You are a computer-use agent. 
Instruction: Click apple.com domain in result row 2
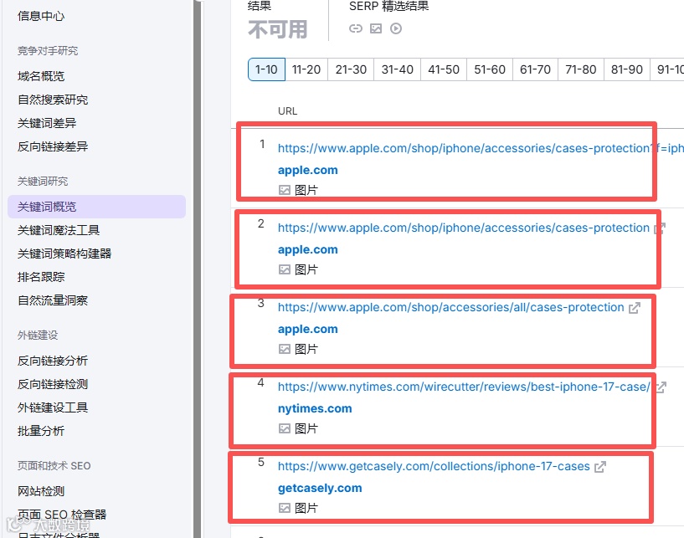pos(308,249)
